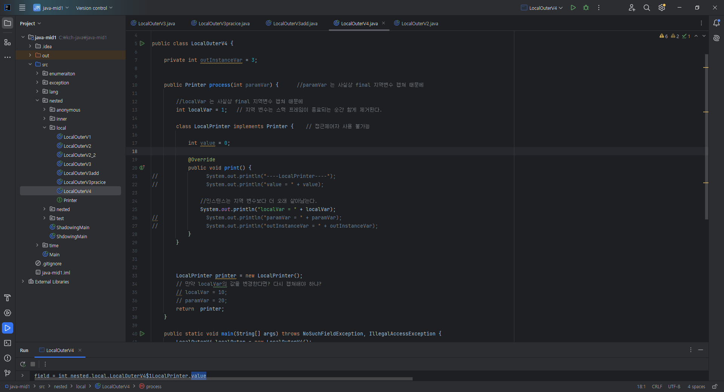
Task: Switch to LocalOuterV2.java tab
Action: [x=416, y=23]
